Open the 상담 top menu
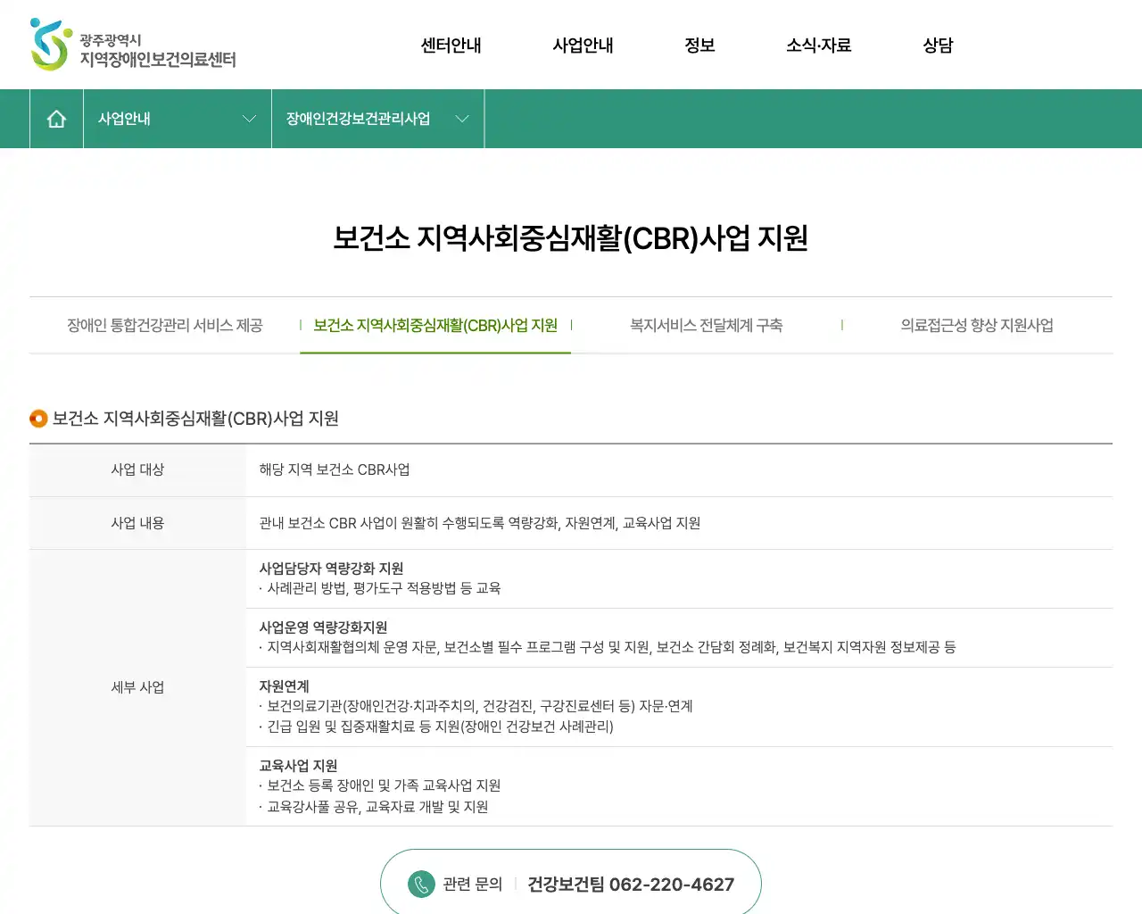Screen dimensions: 1142x914 coord(938,46)
